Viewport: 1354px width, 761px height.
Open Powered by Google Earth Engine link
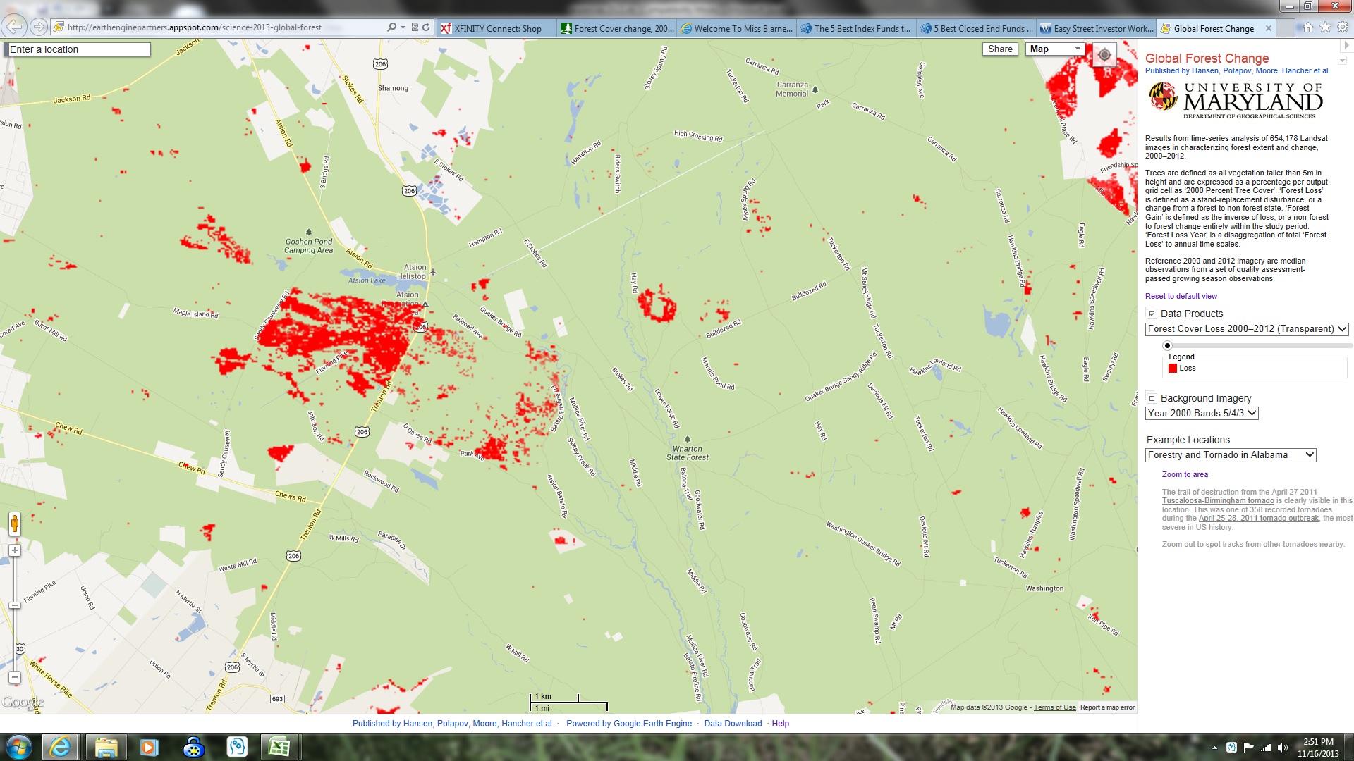[x=629, y=724]
